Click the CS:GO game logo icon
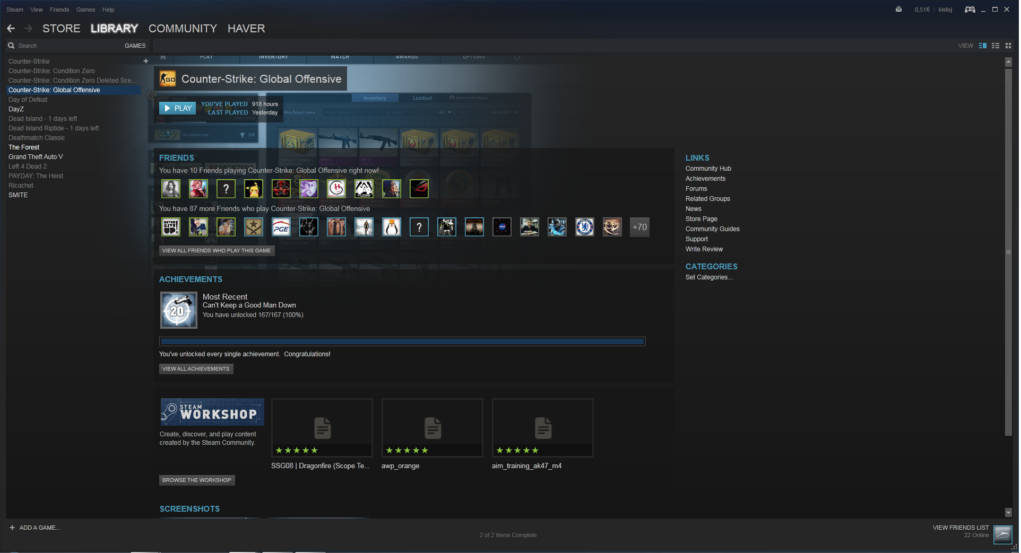1021x553 pixels. (x=168, y=79)
